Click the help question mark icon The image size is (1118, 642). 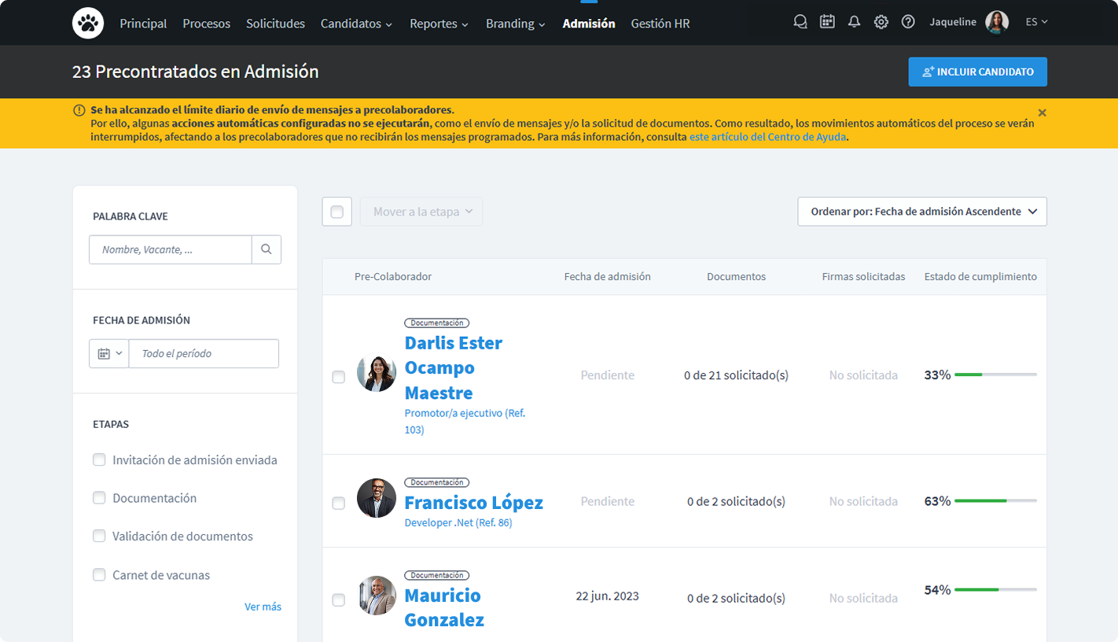pos(908,22)
